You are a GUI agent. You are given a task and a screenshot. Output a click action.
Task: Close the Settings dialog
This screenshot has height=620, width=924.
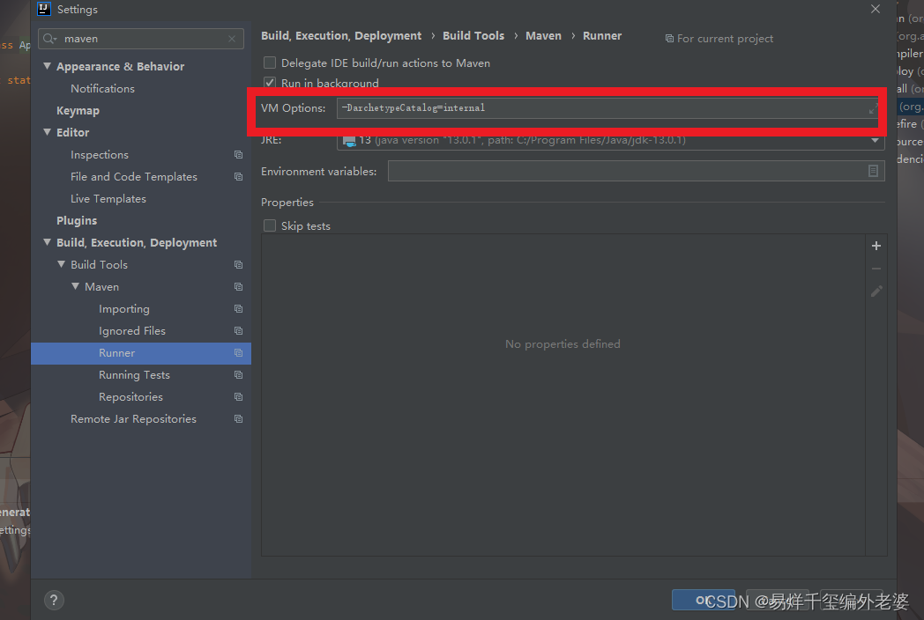click(876, 9)
